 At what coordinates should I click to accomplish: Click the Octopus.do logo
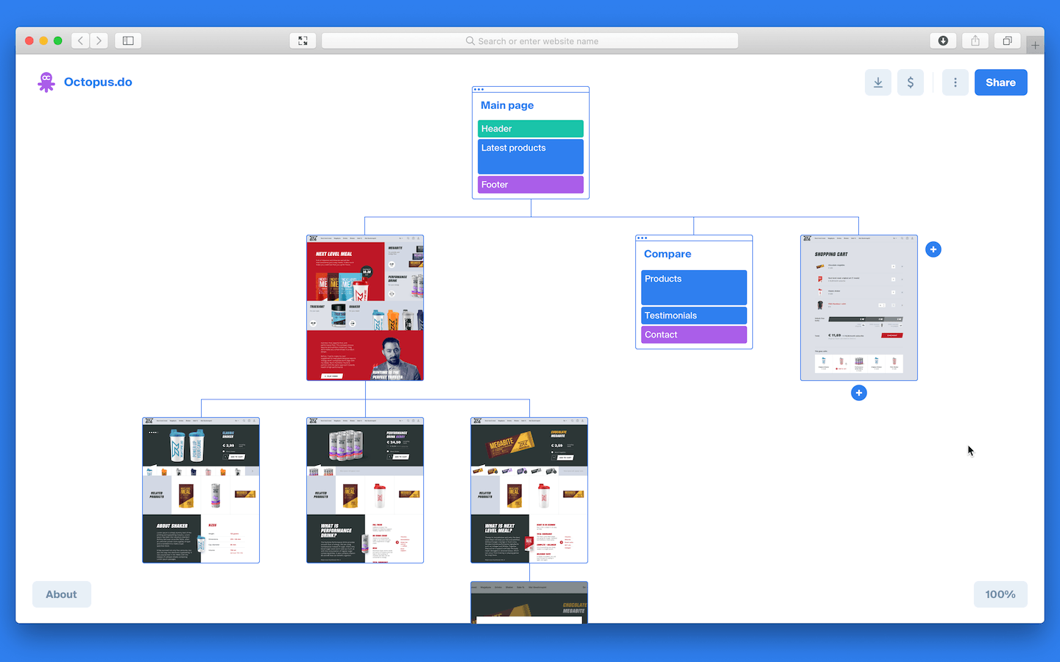tap(85, 82)
